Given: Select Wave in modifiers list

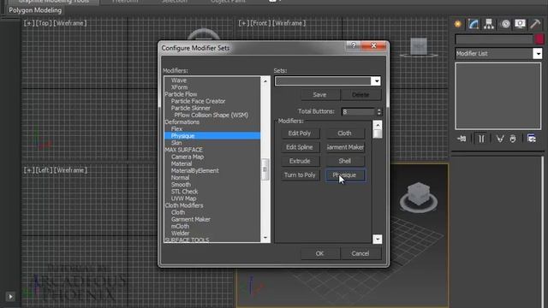Looking at the screenshot, I should click(179, 80).
